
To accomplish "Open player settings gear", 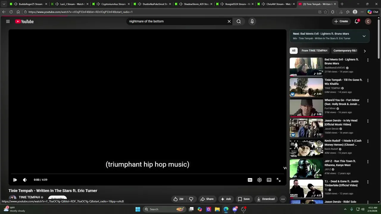I will (260, 180).
